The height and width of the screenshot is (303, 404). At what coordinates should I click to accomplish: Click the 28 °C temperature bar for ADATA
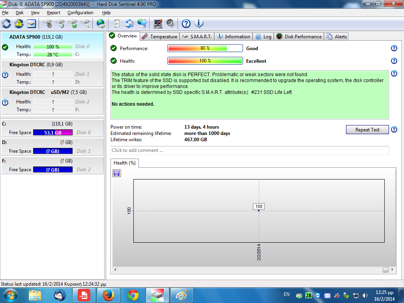click(53, 54)
